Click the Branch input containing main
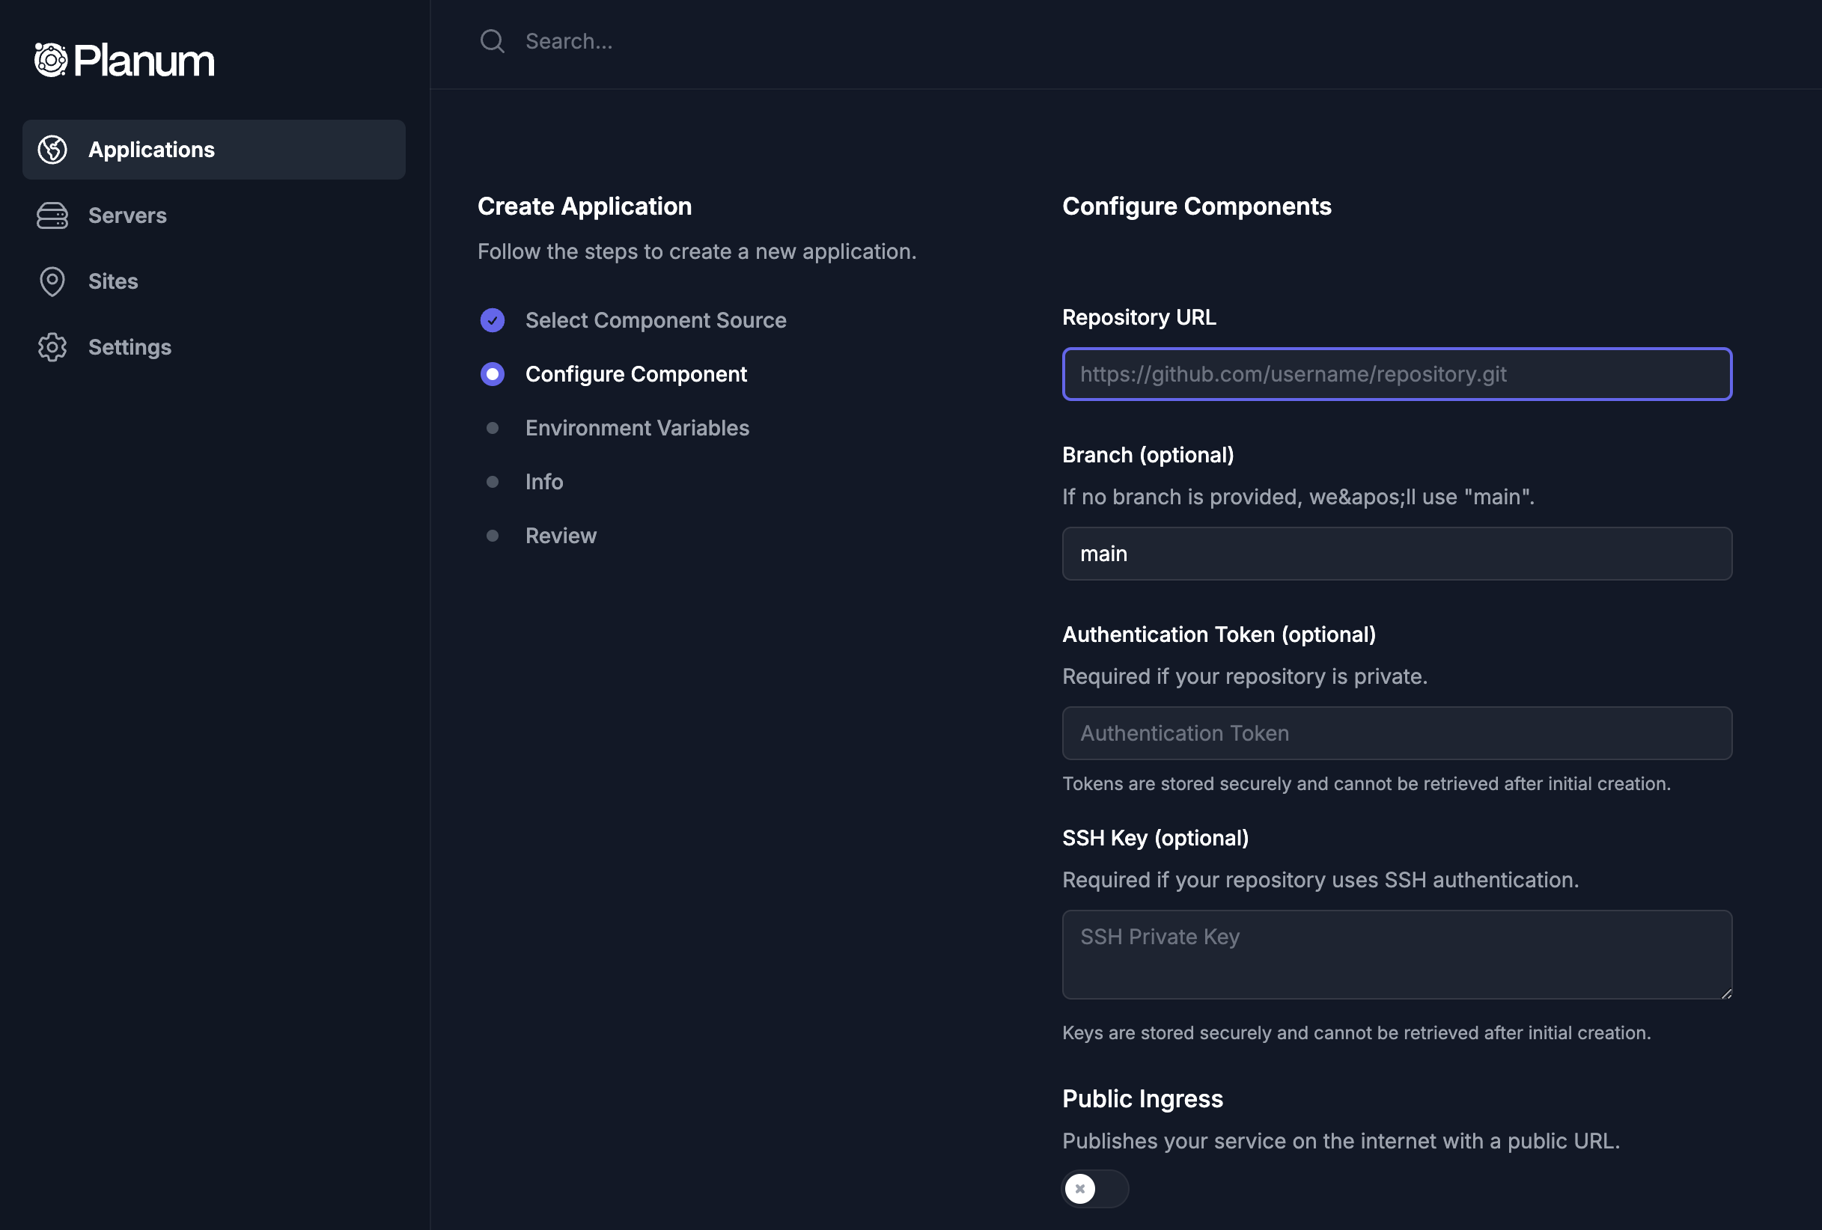This screenshot has width=1822, height=1230. (1396, 554)
